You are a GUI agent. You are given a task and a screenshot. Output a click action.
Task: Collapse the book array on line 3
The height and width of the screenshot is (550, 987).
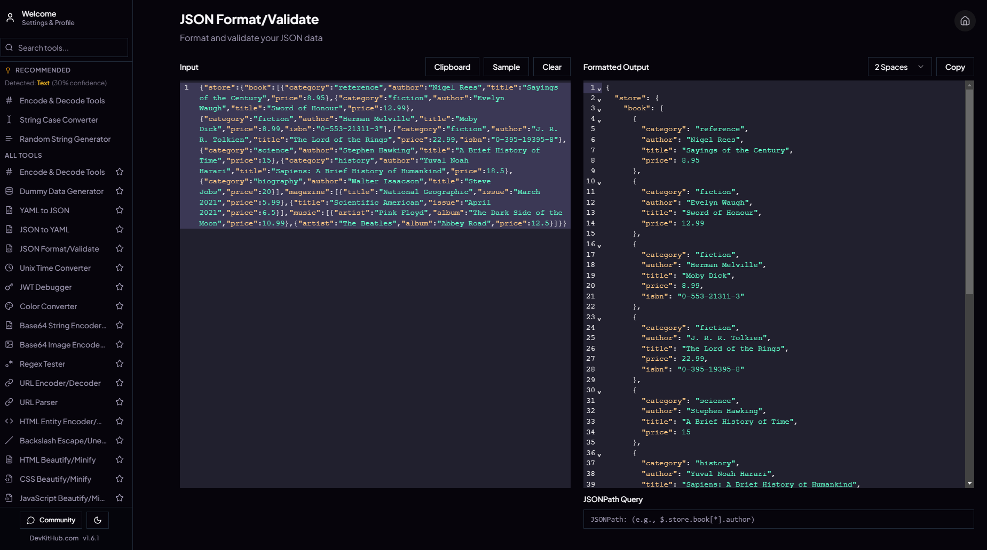(x=599, y=110)
